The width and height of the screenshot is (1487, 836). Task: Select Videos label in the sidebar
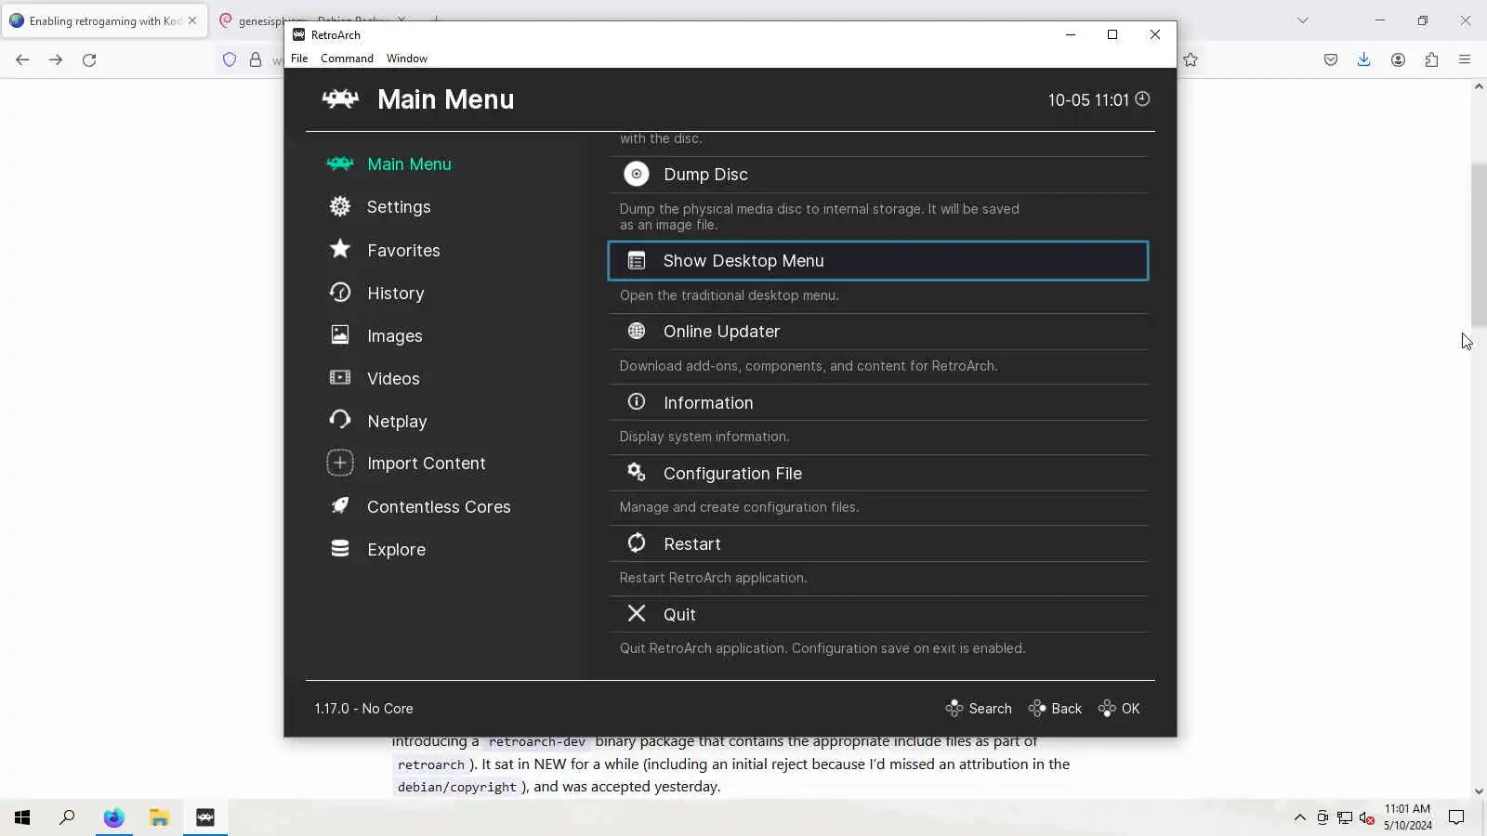(x=393, y=379)
